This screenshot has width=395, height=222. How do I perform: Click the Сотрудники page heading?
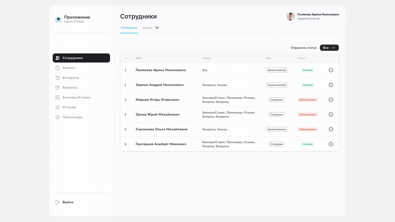pos(138,16)
